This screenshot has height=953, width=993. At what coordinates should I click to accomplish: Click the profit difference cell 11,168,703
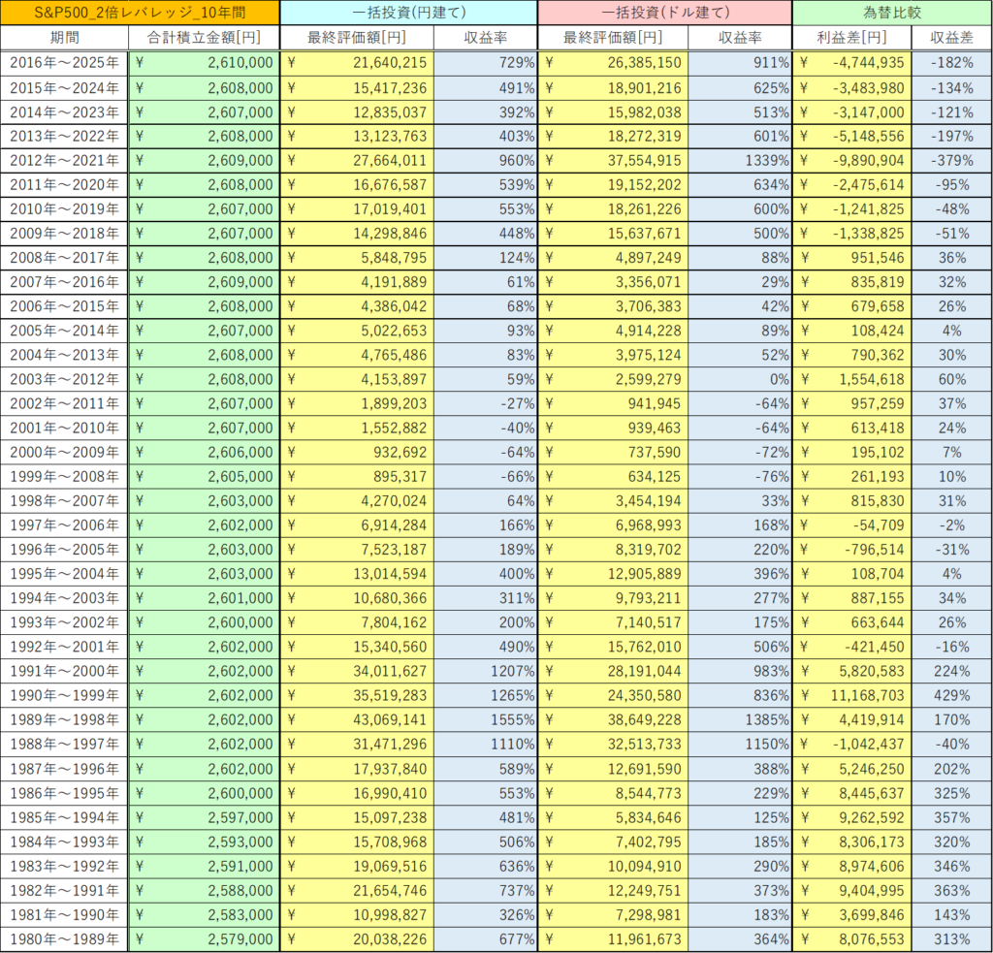tap(852, 696)
